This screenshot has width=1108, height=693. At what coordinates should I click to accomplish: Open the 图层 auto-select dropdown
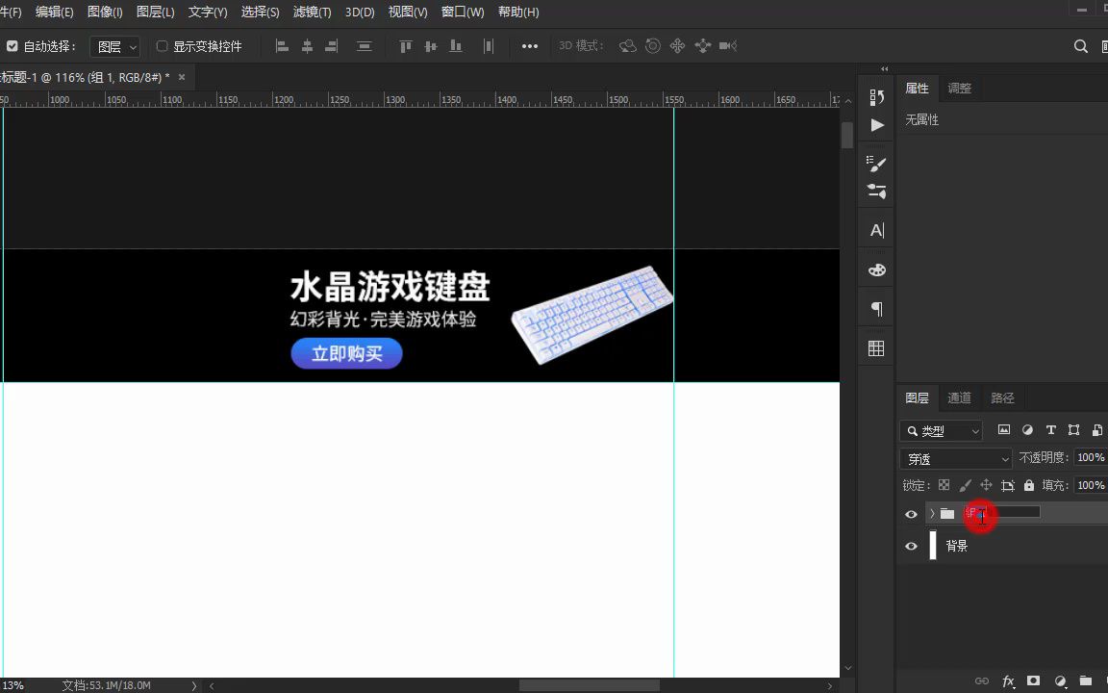(114, 45)
